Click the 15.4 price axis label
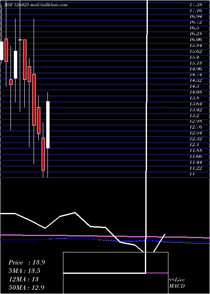210x294 pixels. [x=194, y=57]
